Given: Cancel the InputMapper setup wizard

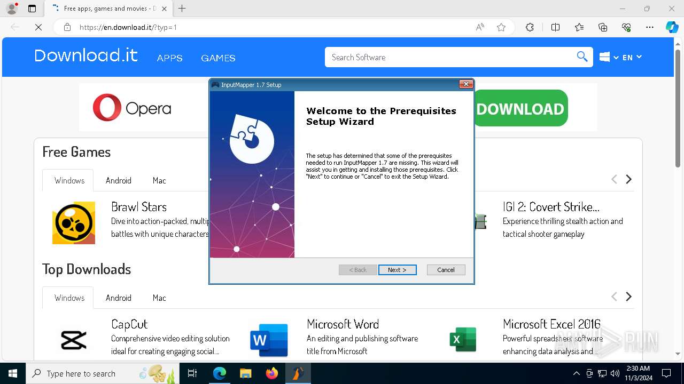Looking at the screenshot, I should pyautogui.click(x=446, y=270).
